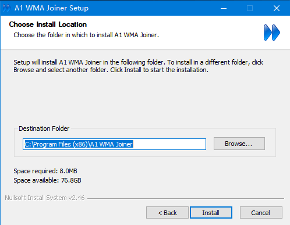Click the highlighted destination path text
The height and width of the screenshot is (225, 290).
(x=79, y=144)
